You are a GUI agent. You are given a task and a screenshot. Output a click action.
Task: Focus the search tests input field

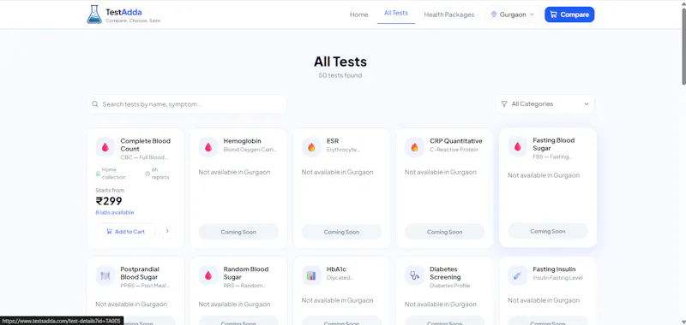tap(187, 104)
